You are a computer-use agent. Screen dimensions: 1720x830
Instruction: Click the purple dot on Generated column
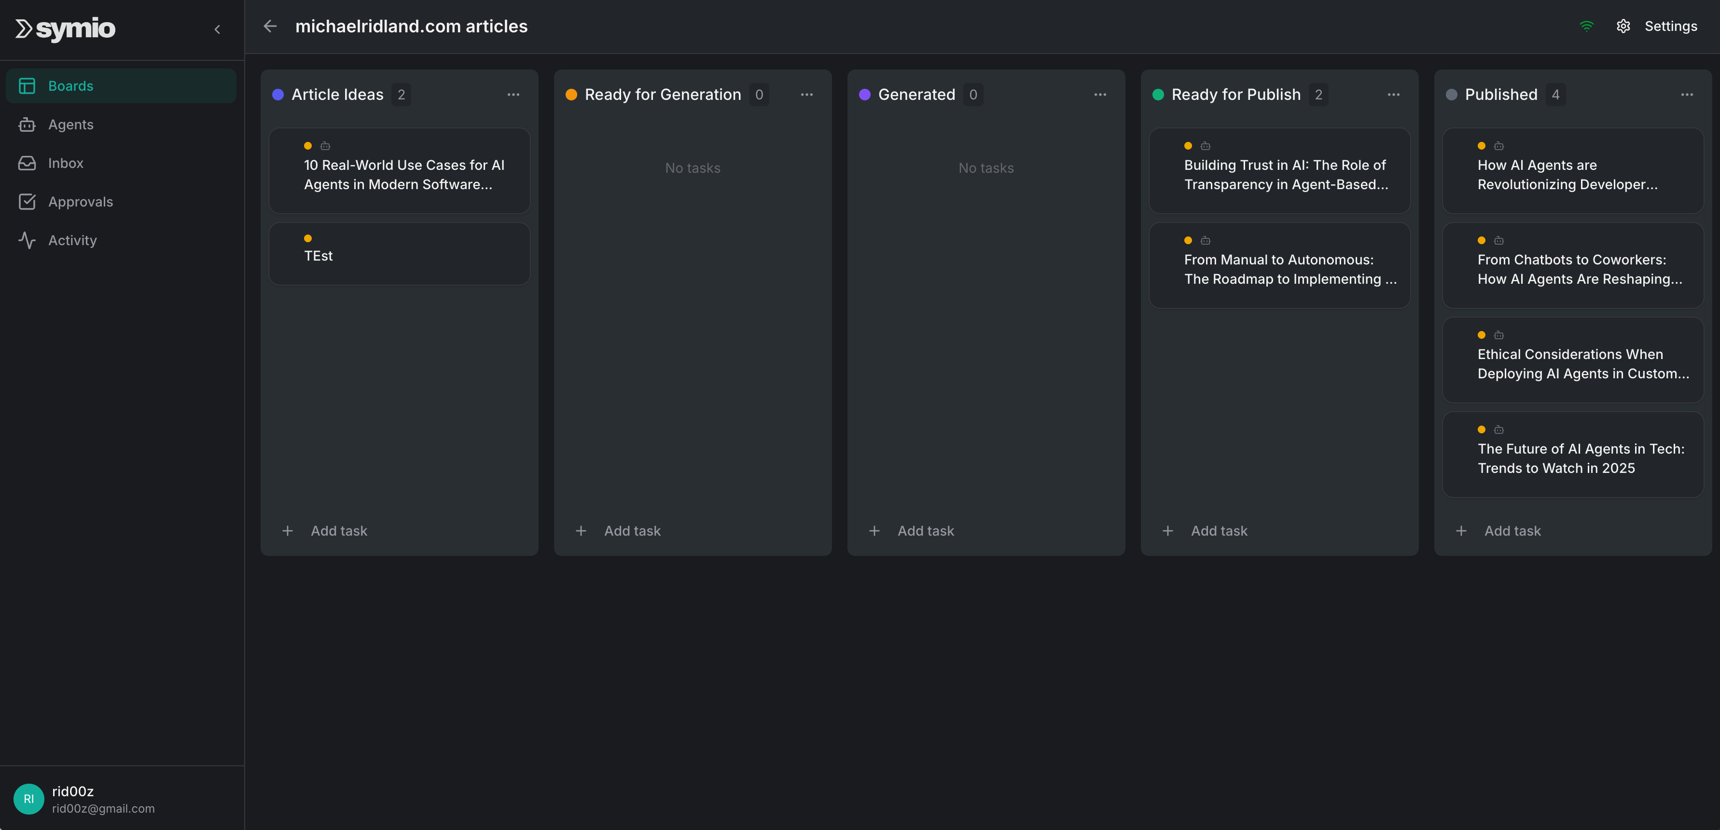865,94
